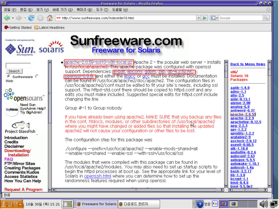This screenshot has width=279, height=209.
Task: Switch to the 다운로드 관리자 taskbar window
Action: pyautogui.click(x=139, y=204)
